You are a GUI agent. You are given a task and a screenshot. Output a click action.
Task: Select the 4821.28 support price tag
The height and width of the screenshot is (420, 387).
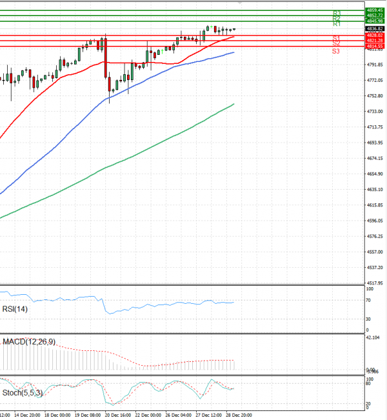click(x=375, y=41)
